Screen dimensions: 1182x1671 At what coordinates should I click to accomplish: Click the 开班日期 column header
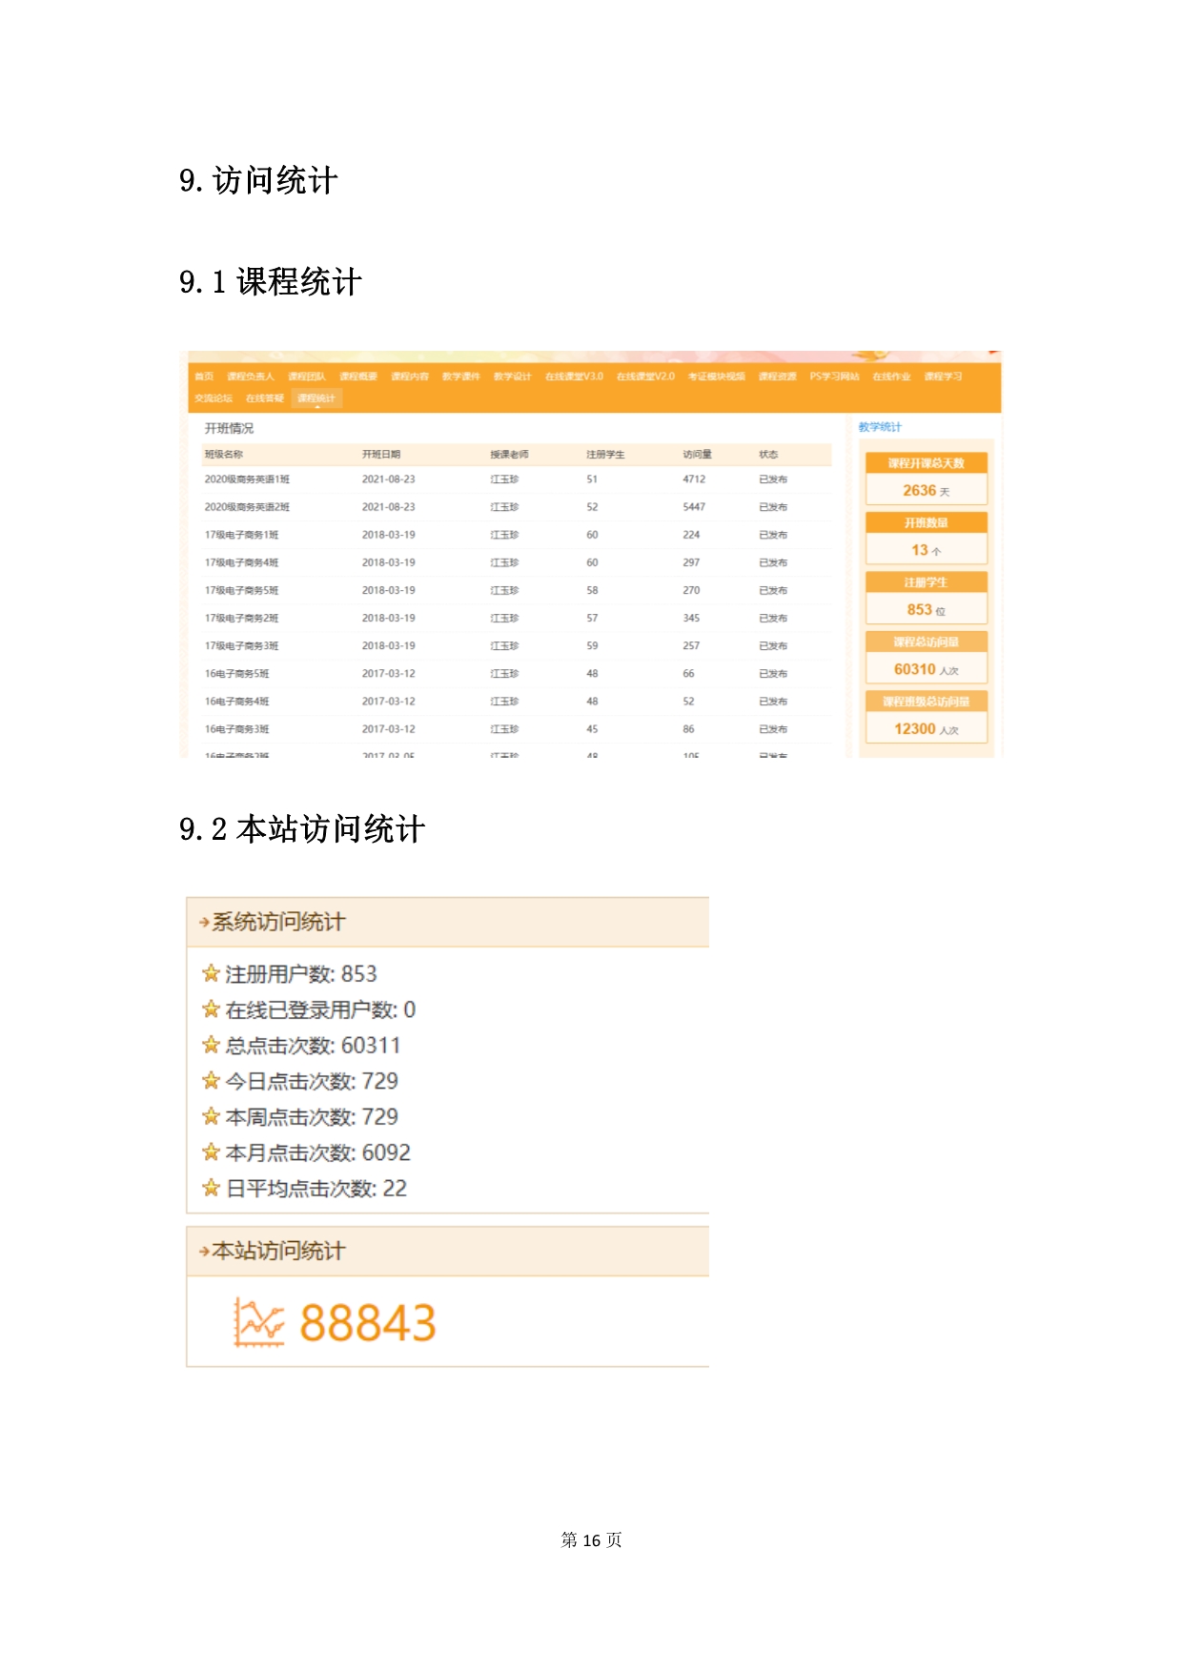click(381, 455)
